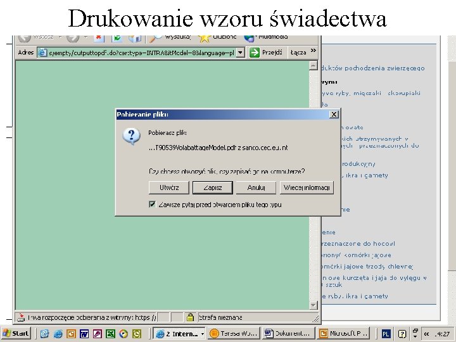
Task: Click the Refresh icon in browser toolbar
Action: (117, 38)
